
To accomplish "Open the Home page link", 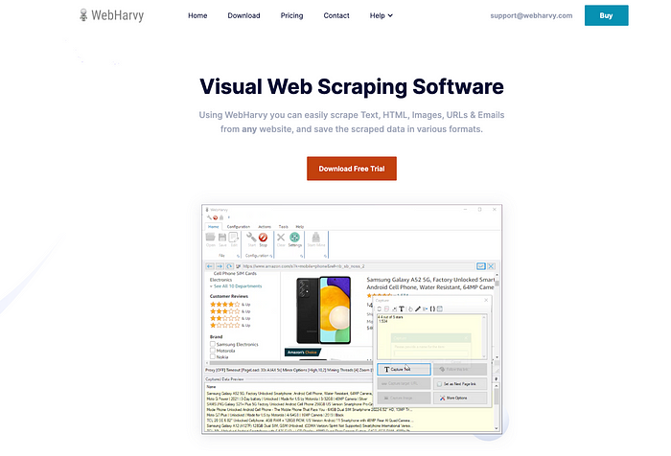I will pos(197,15).
